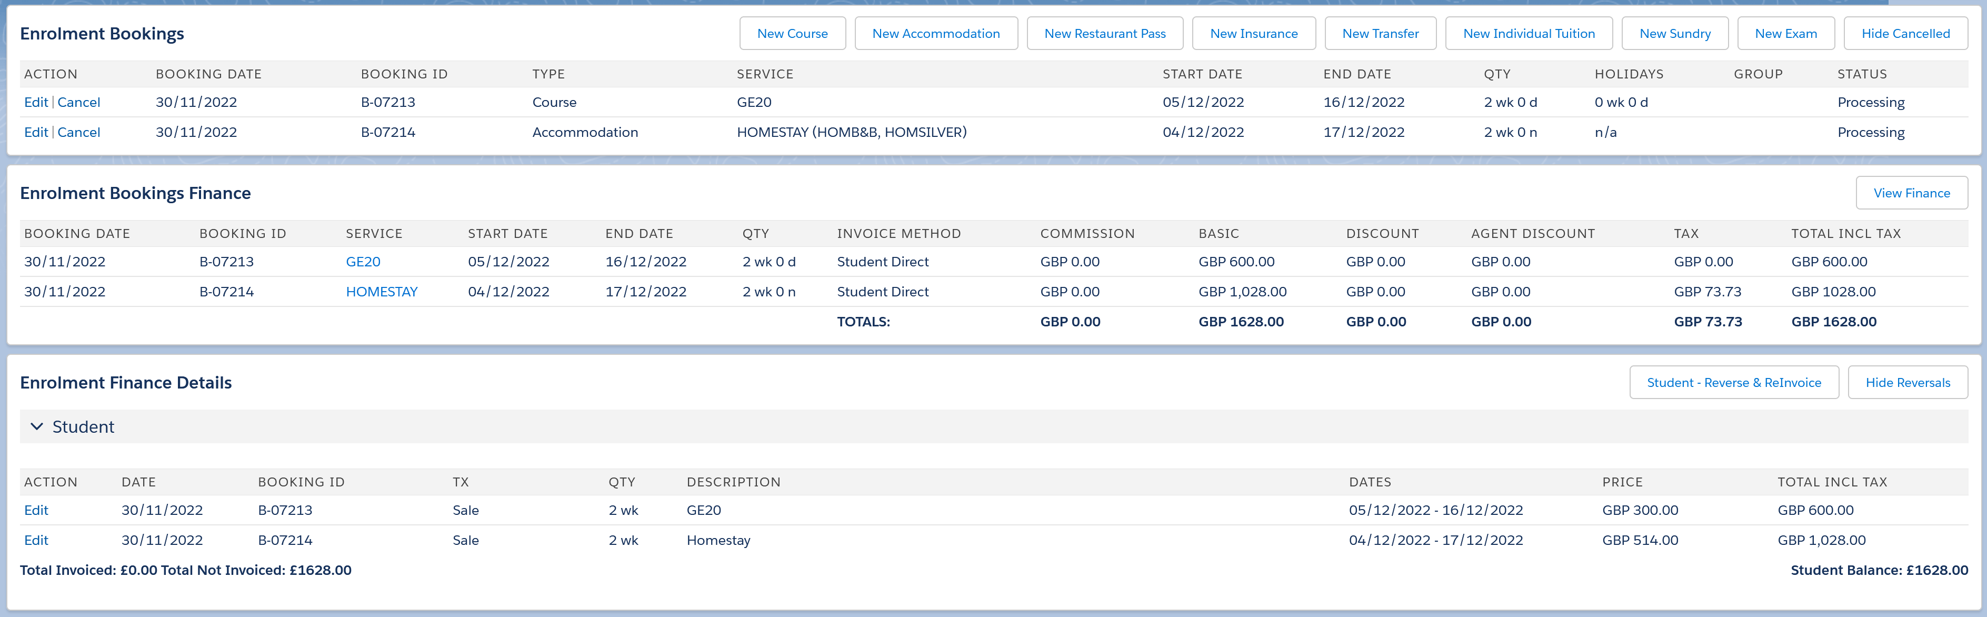Open New Restaurant Pass booking
This screenshot has width=1987, height=617.
coord(1105,33)
